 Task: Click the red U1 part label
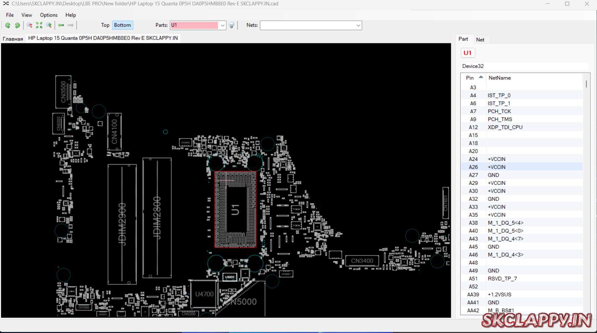coord(468,53)
